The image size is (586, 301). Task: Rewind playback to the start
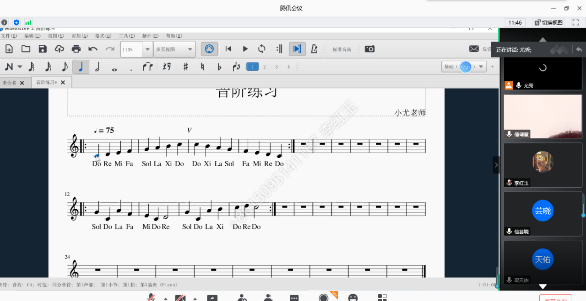pos(228,49)
